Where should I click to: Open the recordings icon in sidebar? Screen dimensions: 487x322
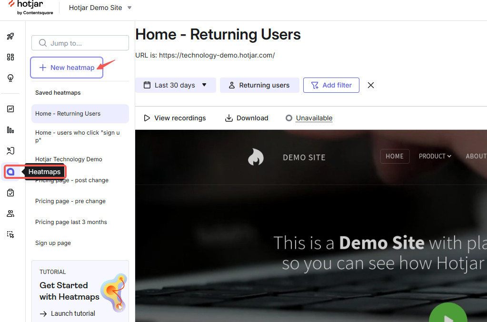pos(10,151)
